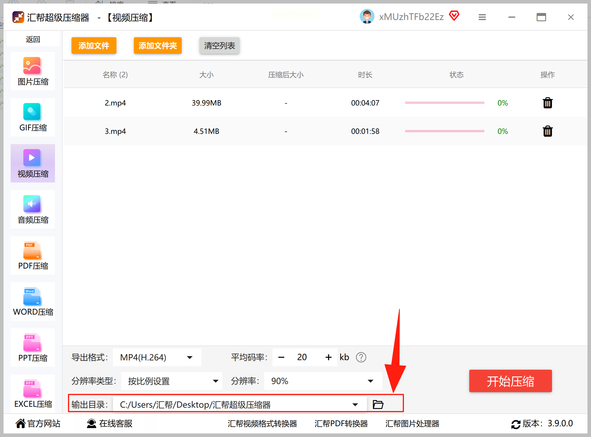
Task: Switch to GIF压缩 module
Action: 33,118
